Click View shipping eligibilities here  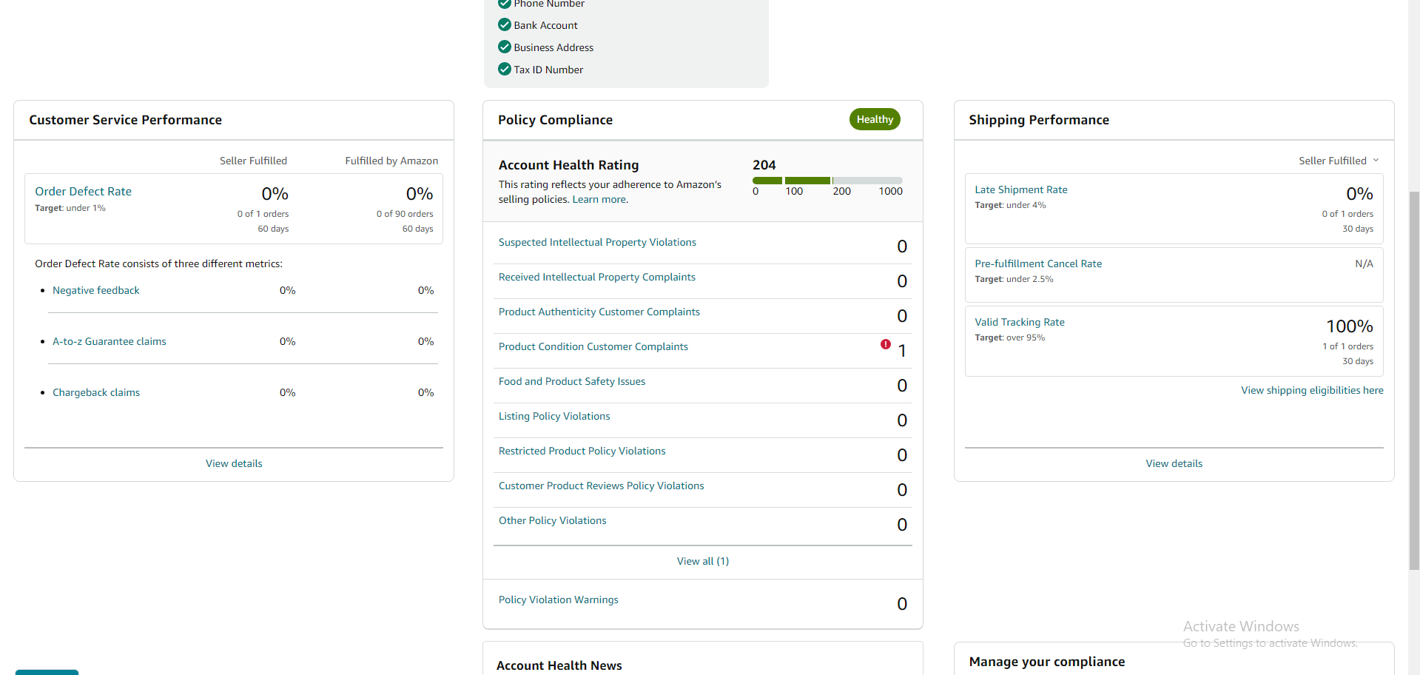coord(1312,390)
